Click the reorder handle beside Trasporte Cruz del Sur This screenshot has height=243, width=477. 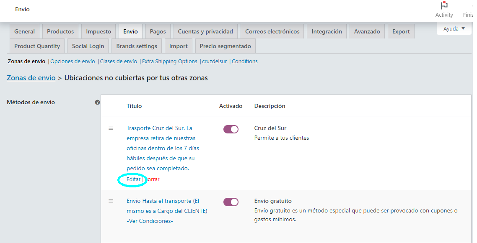(x=111, y=128)
